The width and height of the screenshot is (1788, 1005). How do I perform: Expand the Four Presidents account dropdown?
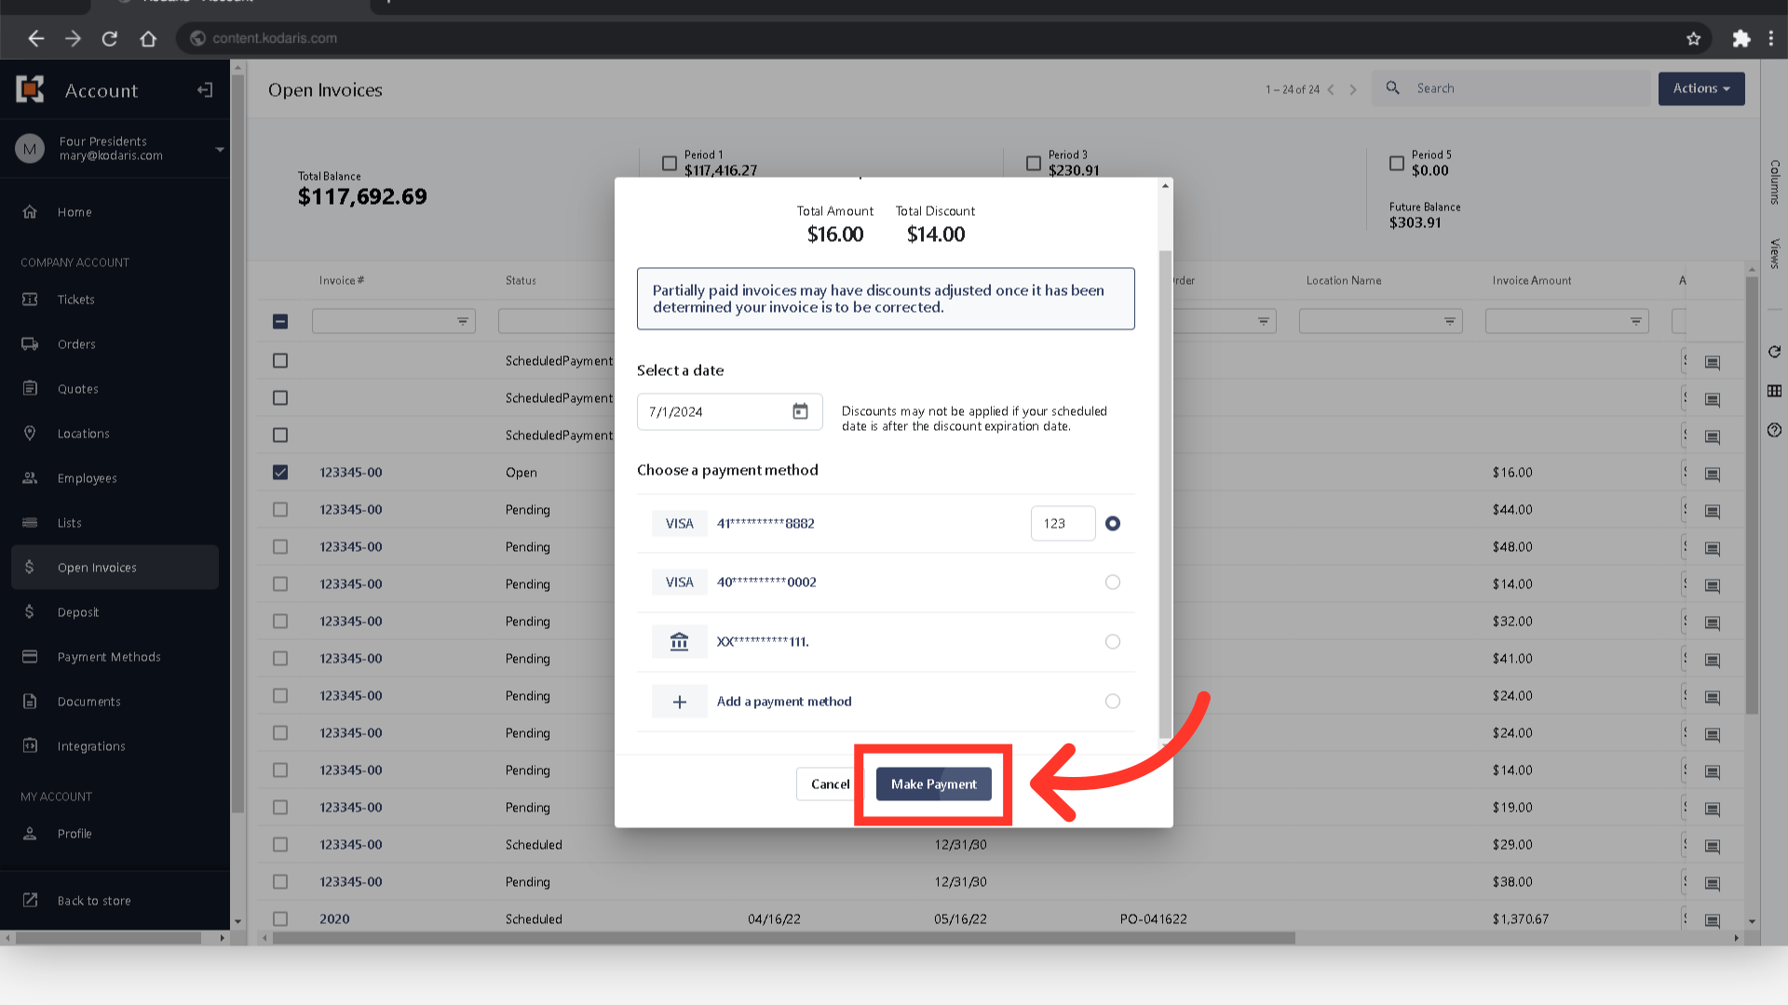tap(220, 149)
